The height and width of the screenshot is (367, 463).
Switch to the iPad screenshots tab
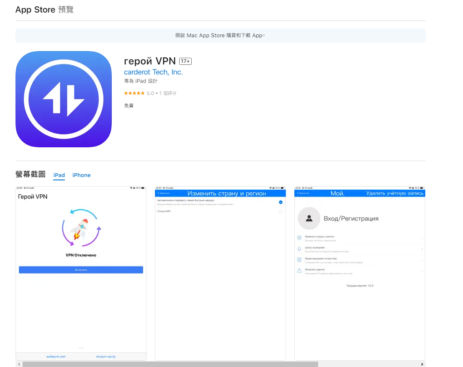point(59,175)
